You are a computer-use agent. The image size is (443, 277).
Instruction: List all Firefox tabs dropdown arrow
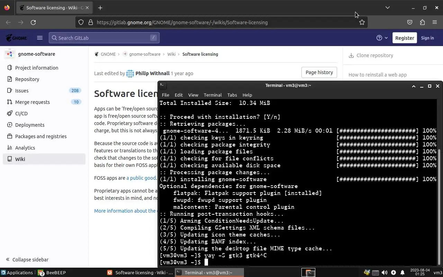click(388, 8)
